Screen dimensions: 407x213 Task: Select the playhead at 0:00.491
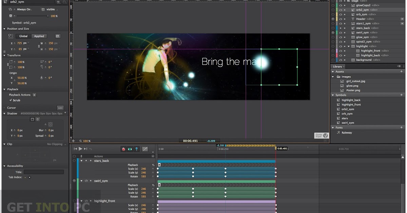click(x=276, y=148)
